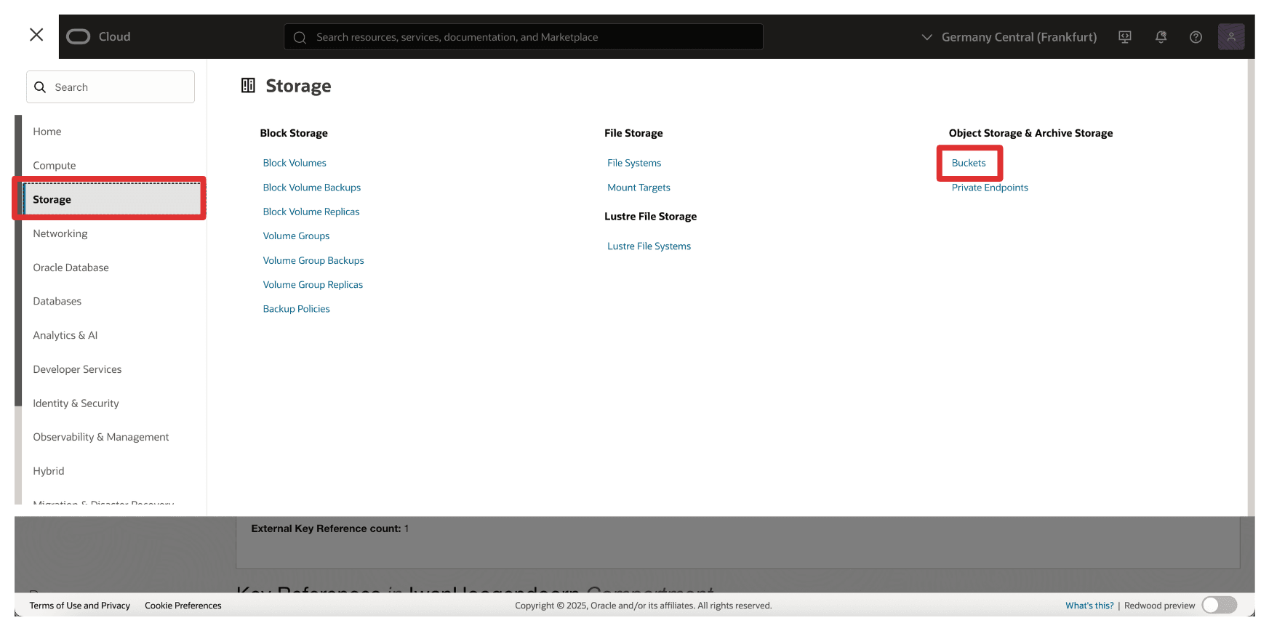Screen dimensions: 1269x631
Task: Open the File Systems link
Action: point(634,163)
